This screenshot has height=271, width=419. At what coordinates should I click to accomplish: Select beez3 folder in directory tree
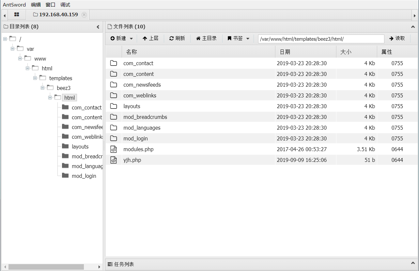[64, 88]
